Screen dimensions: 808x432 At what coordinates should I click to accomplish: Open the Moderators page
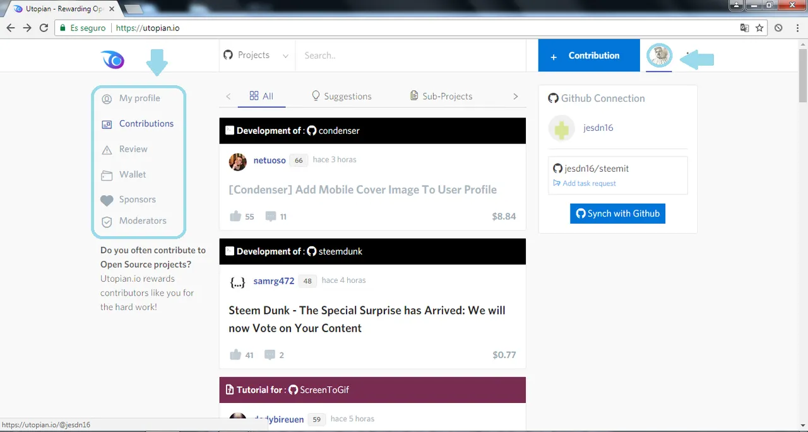tap(143, 221)
